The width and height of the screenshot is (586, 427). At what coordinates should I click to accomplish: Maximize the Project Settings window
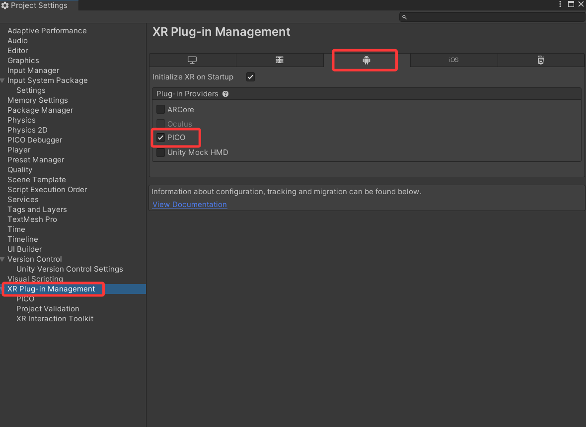click(571, 4)
